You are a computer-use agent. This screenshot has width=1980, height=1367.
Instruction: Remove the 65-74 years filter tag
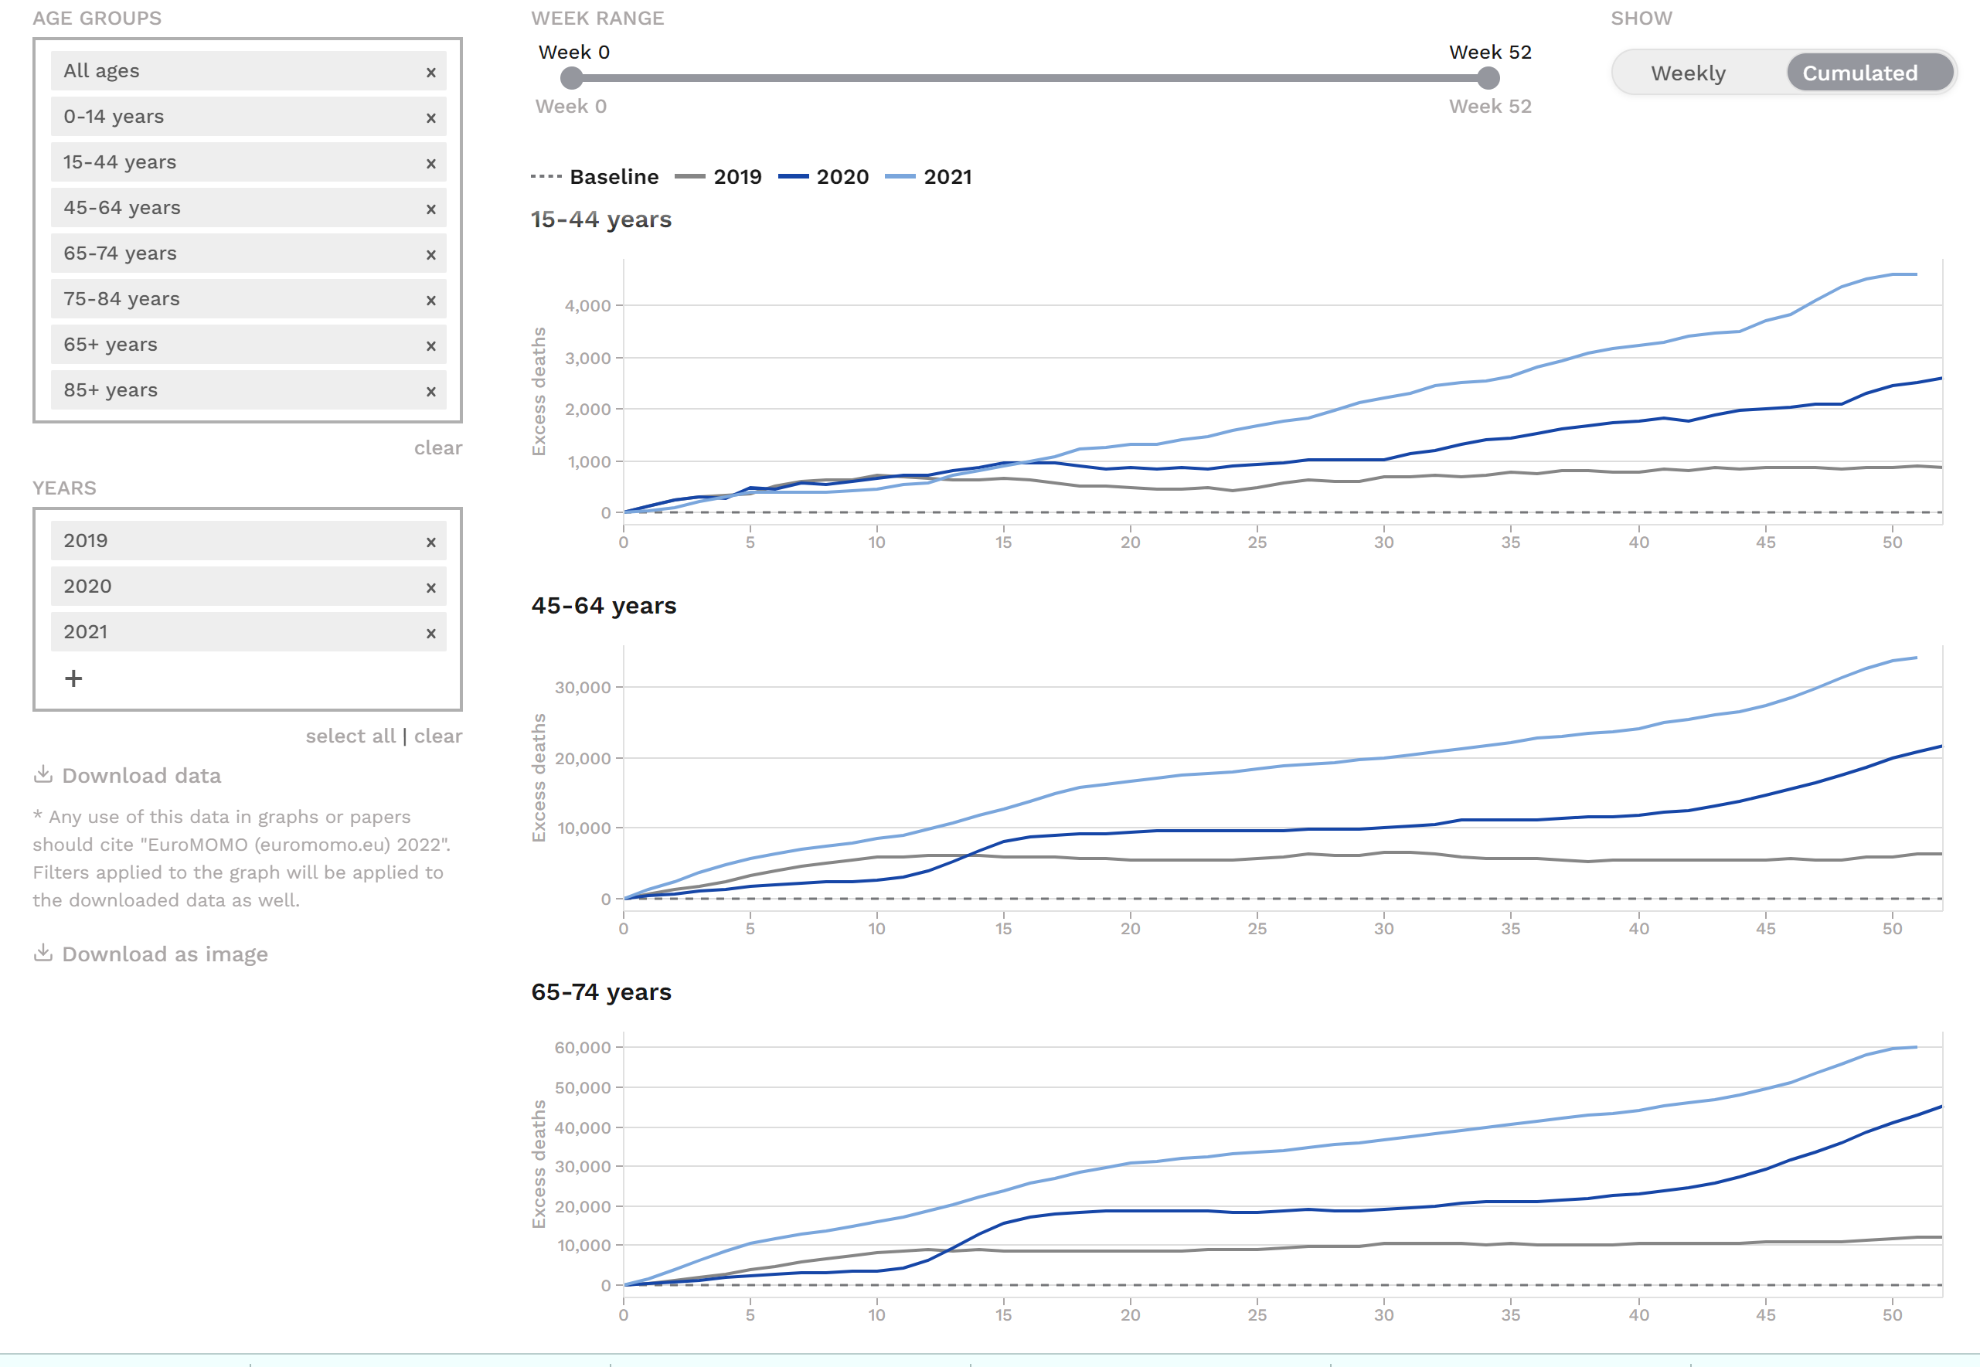[430, 254]
